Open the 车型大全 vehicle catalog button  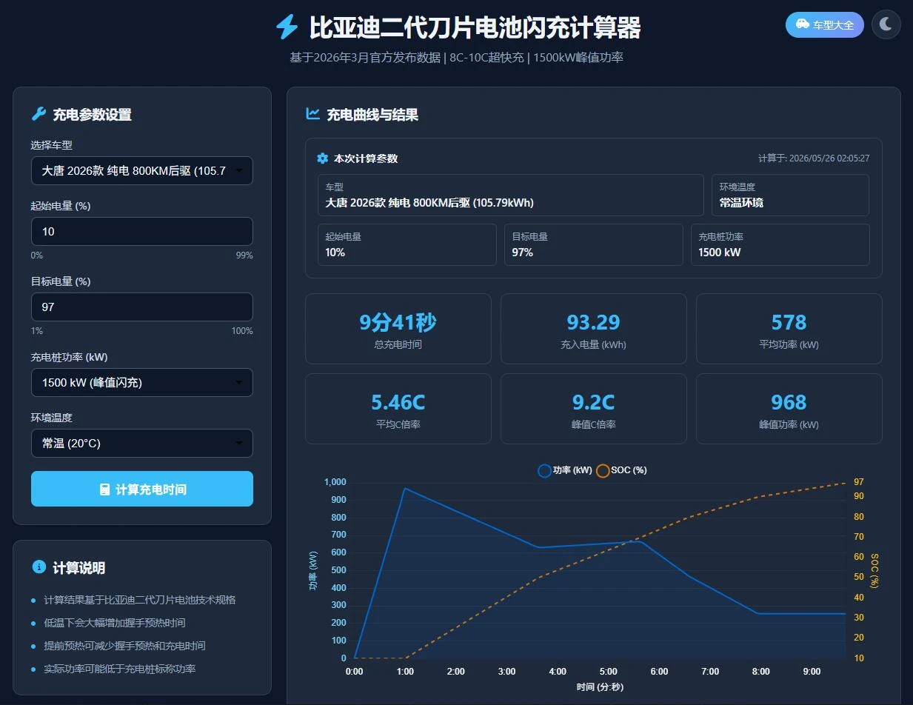(x=824, y=24)
